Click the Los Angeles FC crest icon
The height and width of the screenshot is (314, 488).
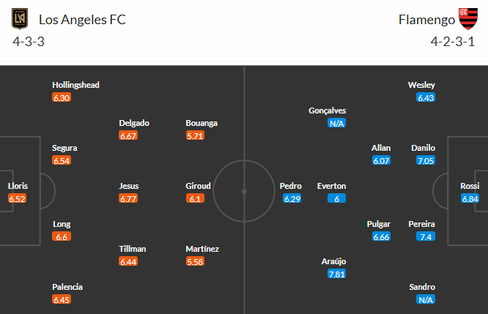click(19, 19)
